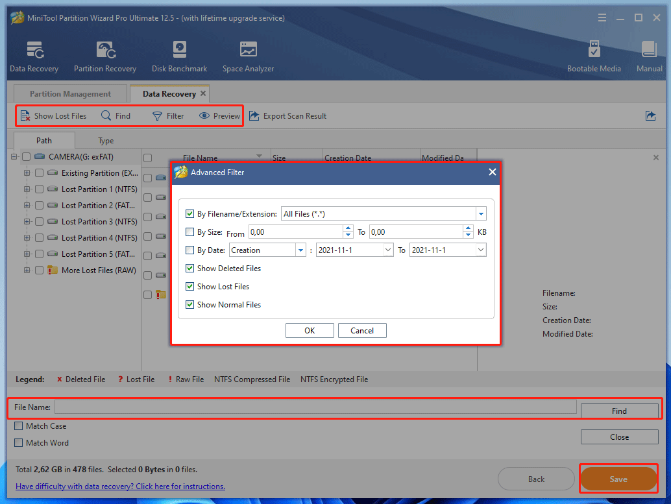
Task: Open Space Analyzer tool
Action: pyautogui.click(x=248, y=50)
